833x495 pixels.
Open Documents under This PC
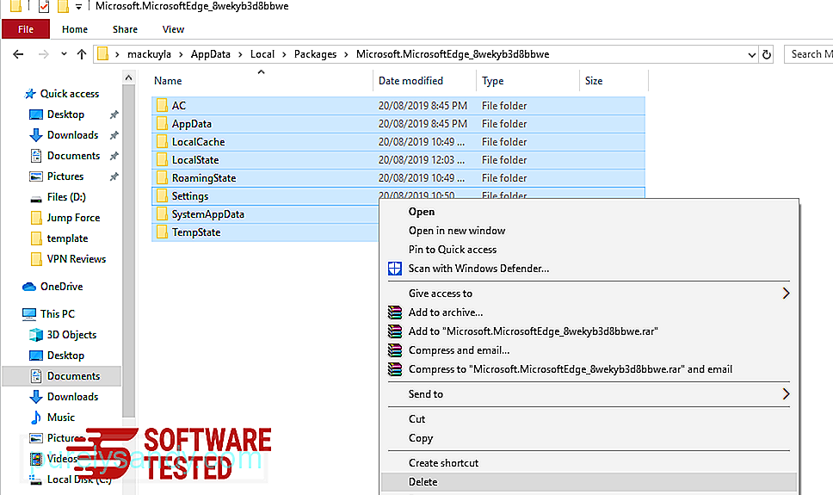click(73, 376)
